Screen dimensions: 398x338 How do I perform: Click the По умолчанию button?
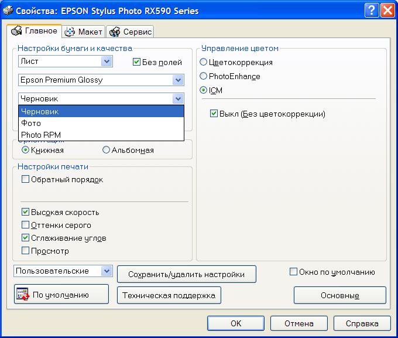61,294
